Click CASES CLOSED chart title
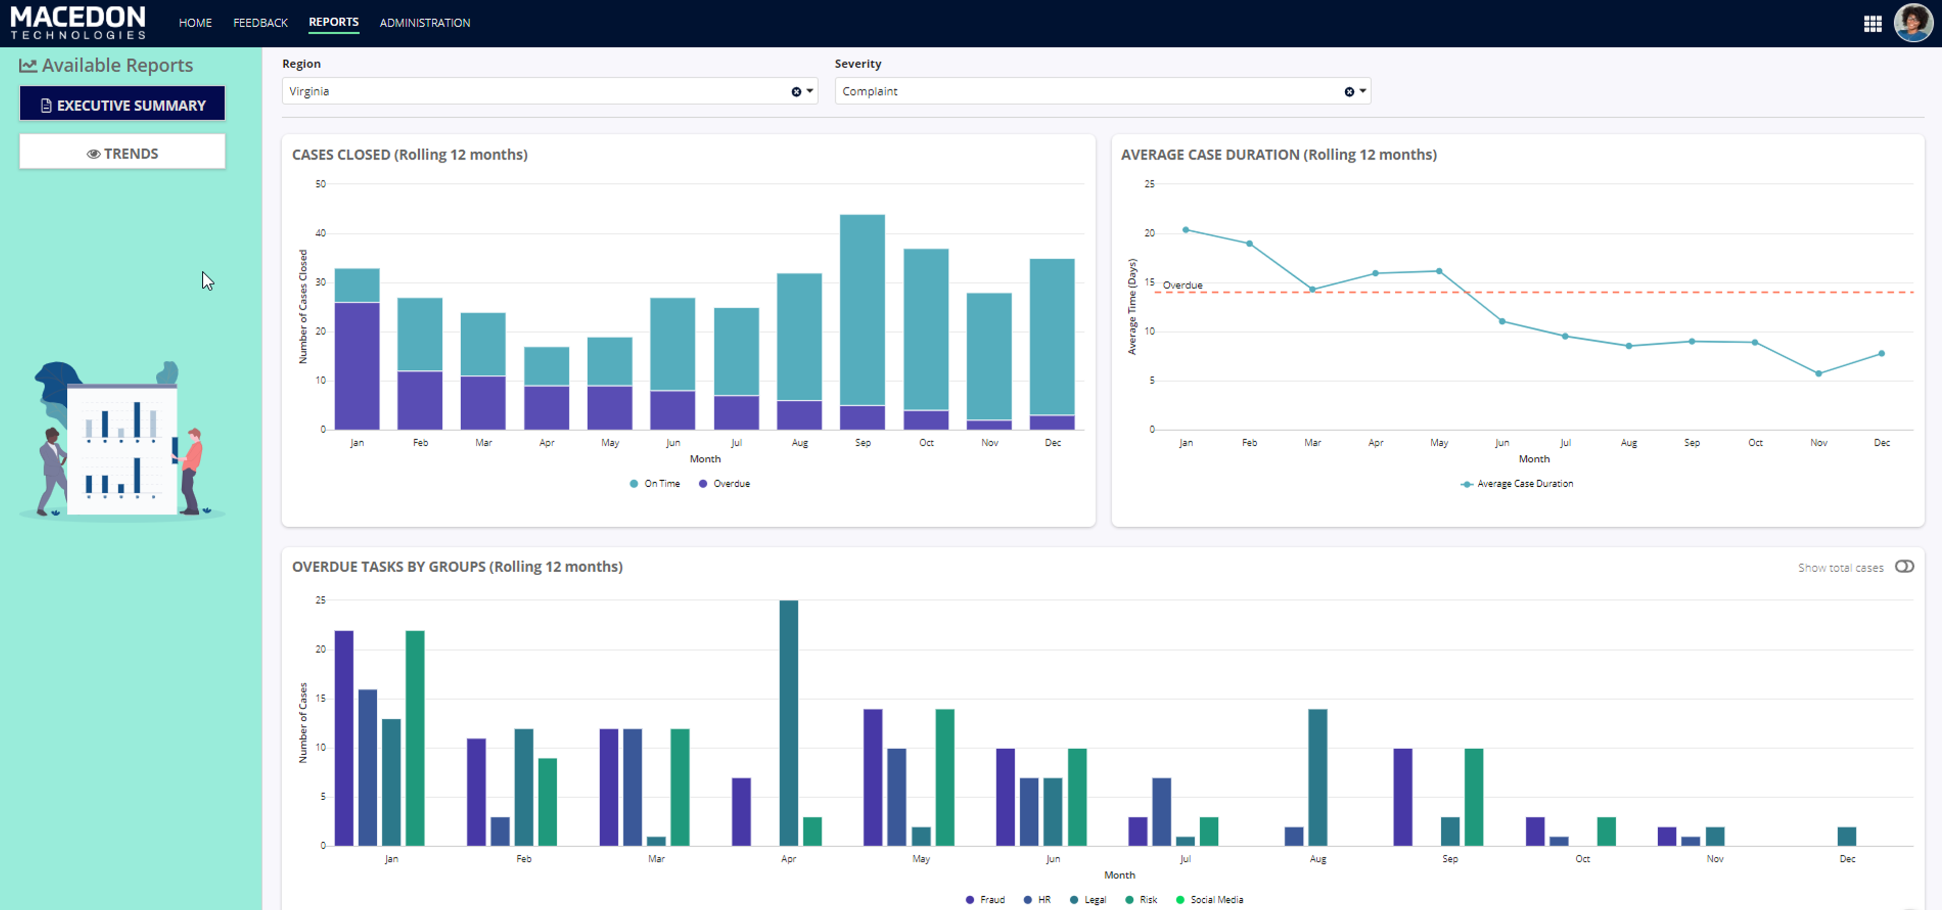 [x=409, y=155]
